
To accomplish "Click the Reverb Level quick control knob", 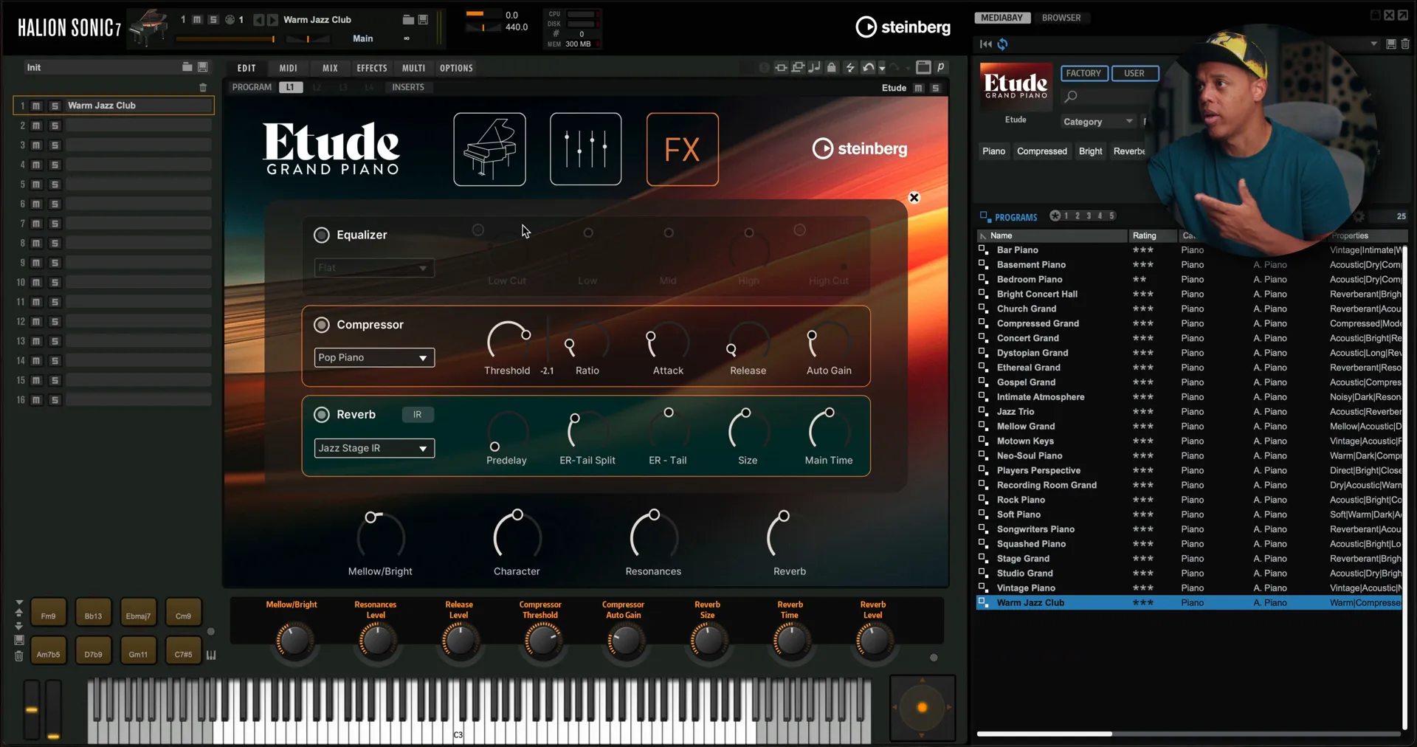I will click(x=873, y=641).
